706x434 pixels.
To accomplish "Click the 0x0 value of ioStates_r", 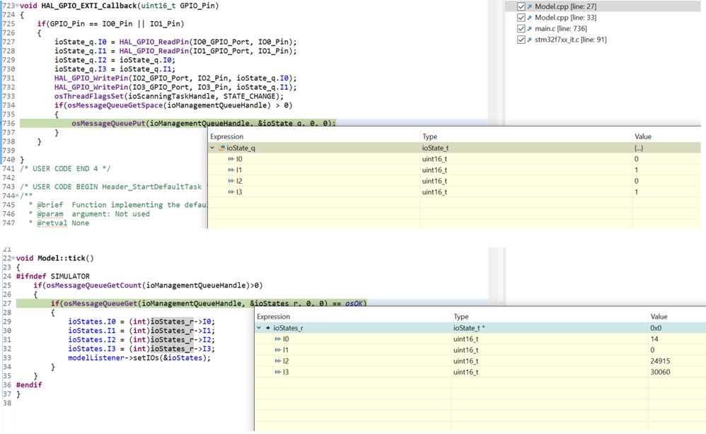I will point(656,328).
